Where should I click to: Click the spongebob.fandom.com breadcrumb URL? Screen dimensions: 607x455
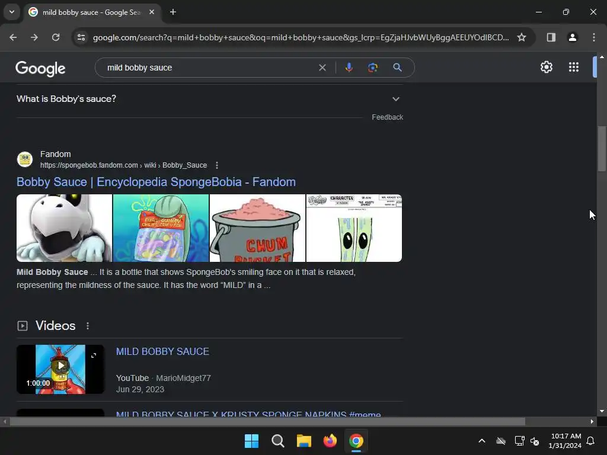(x=123, y=165)
